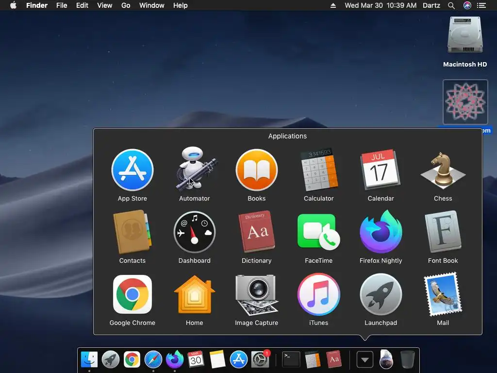This screenshot has width=497, height=373.
Task: Launch Google Chrome from the Applications stack
Action: [x=132, y=294]
